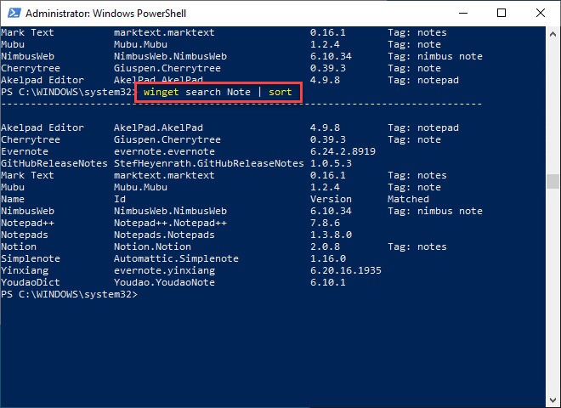
Task: Click the Notepad++ name in results
Action: 28,223
